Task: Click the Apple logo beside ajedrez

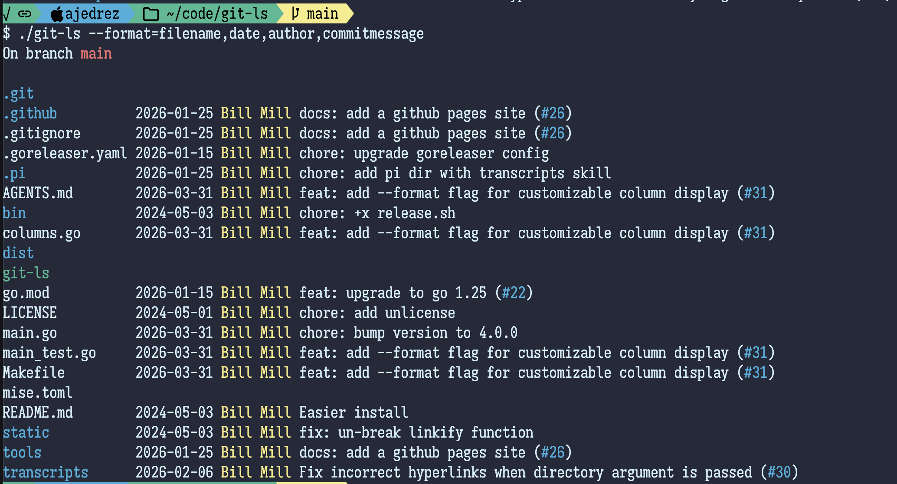Action: click(x=57, y=14)
